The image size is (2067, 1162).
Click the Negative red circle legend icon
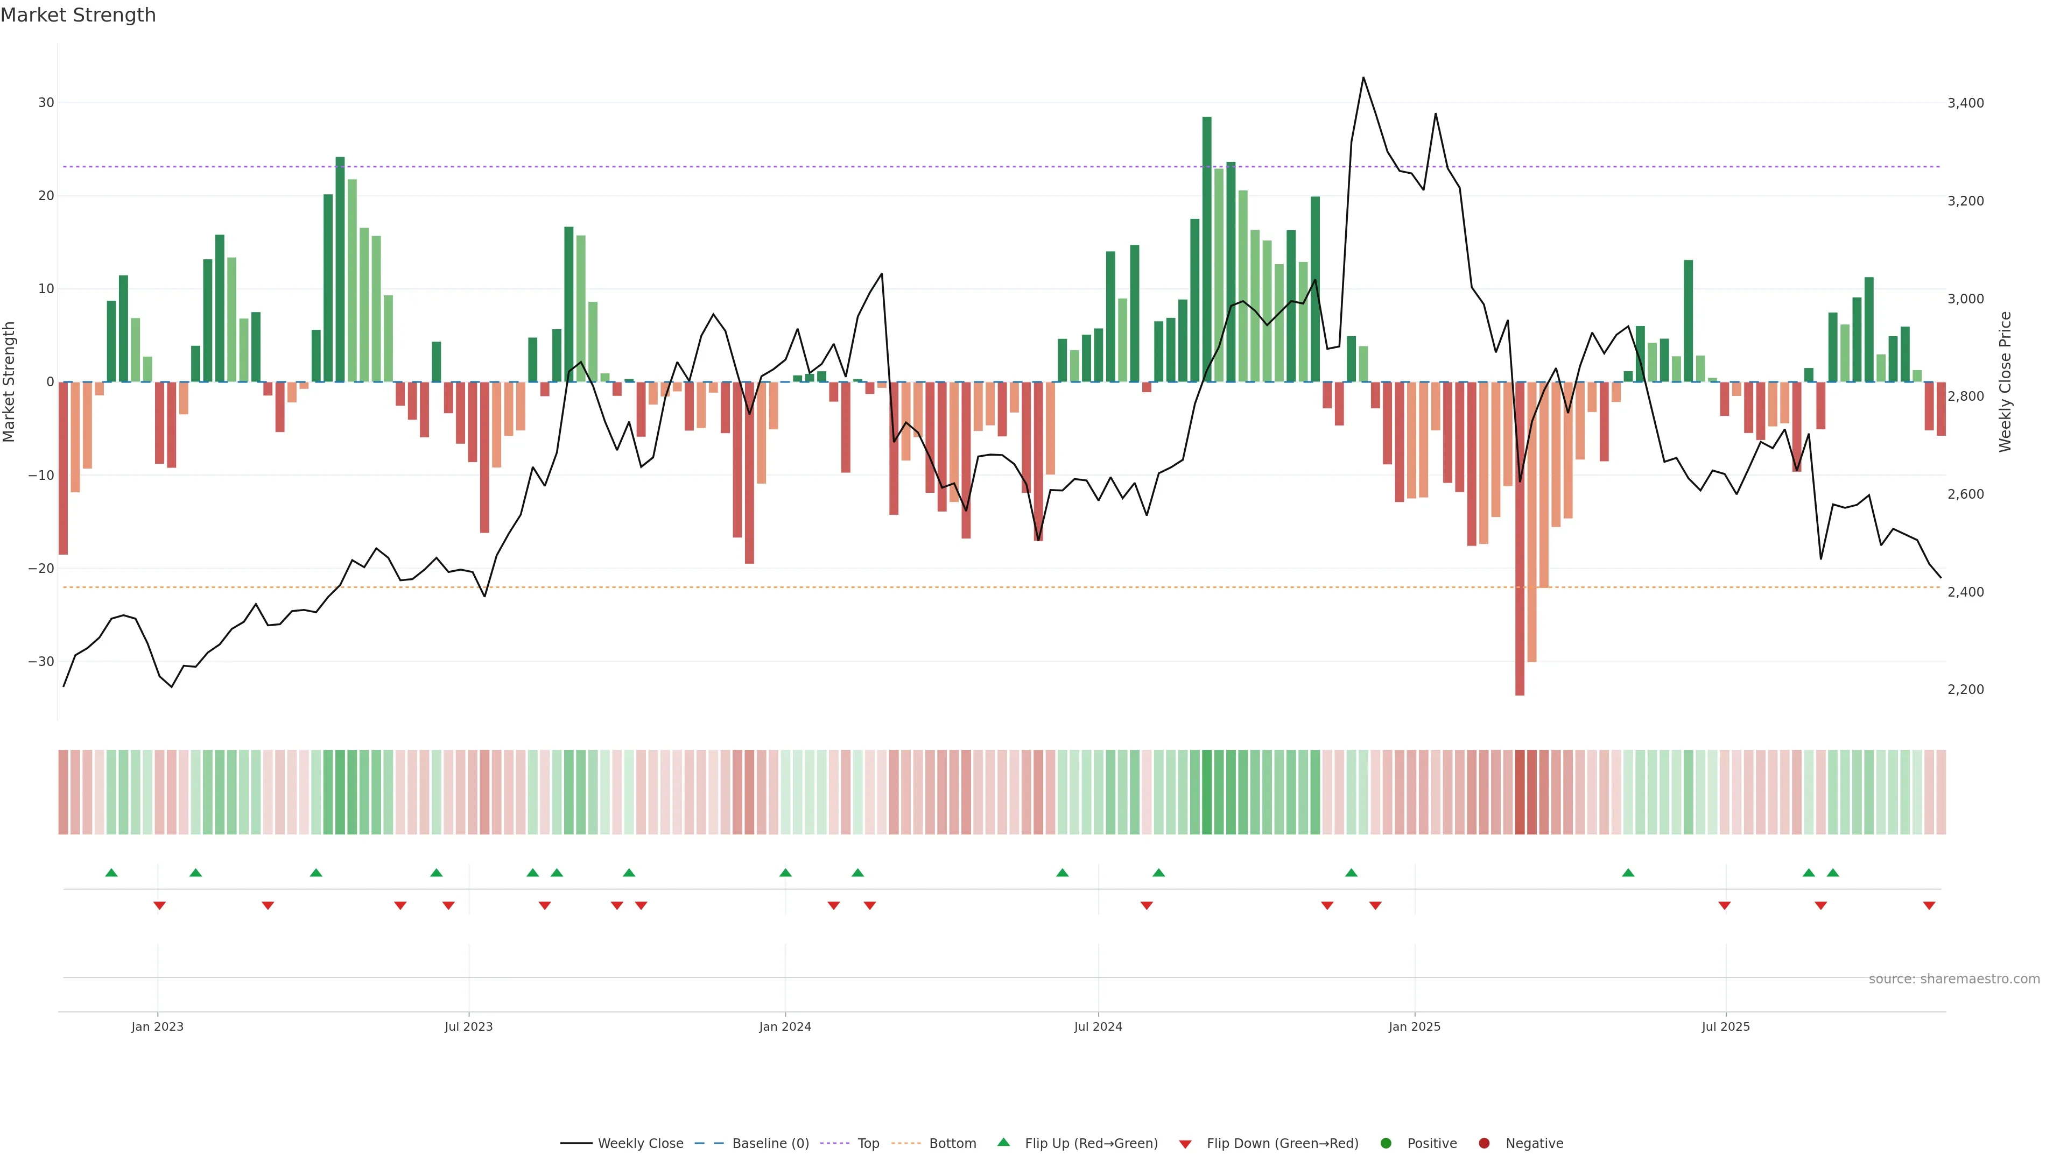click(x=1484, y=1144)
